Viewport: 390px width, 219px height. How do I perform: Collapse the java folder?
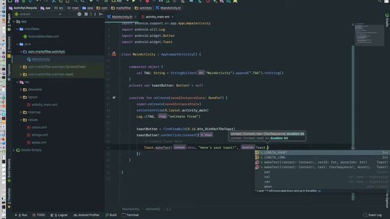pos(18,44)
